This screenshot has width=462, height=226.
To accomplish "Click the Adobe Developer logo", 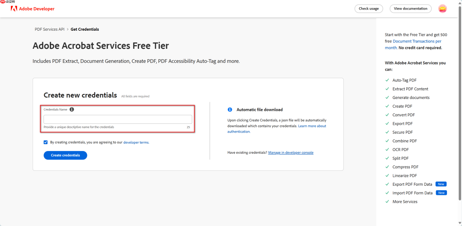I will click(x=33, y=9).
